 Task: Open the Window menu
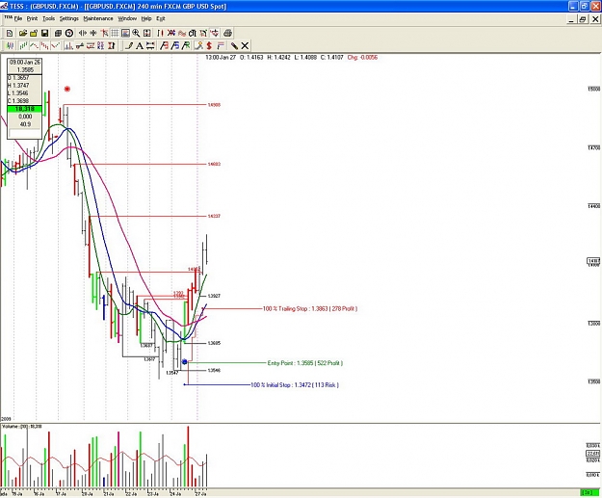127,18
